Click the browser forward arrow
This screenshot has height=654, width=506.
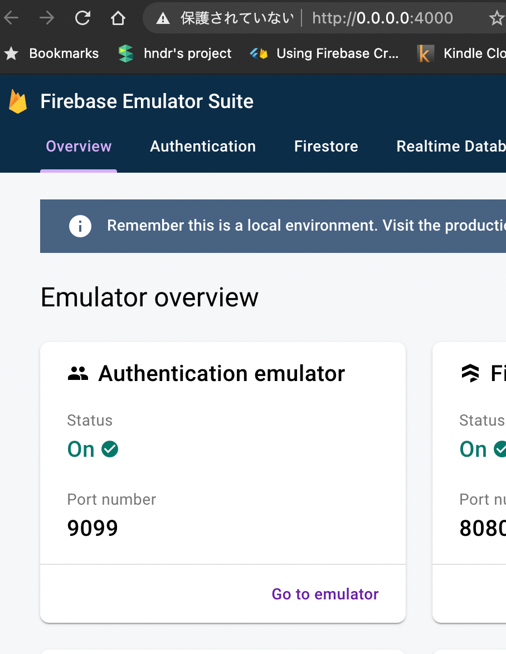[x=47, y=18]
